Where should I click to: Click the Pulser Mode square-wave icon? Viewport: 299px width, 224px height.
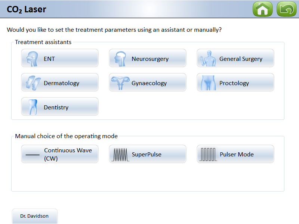coord(208,154)
